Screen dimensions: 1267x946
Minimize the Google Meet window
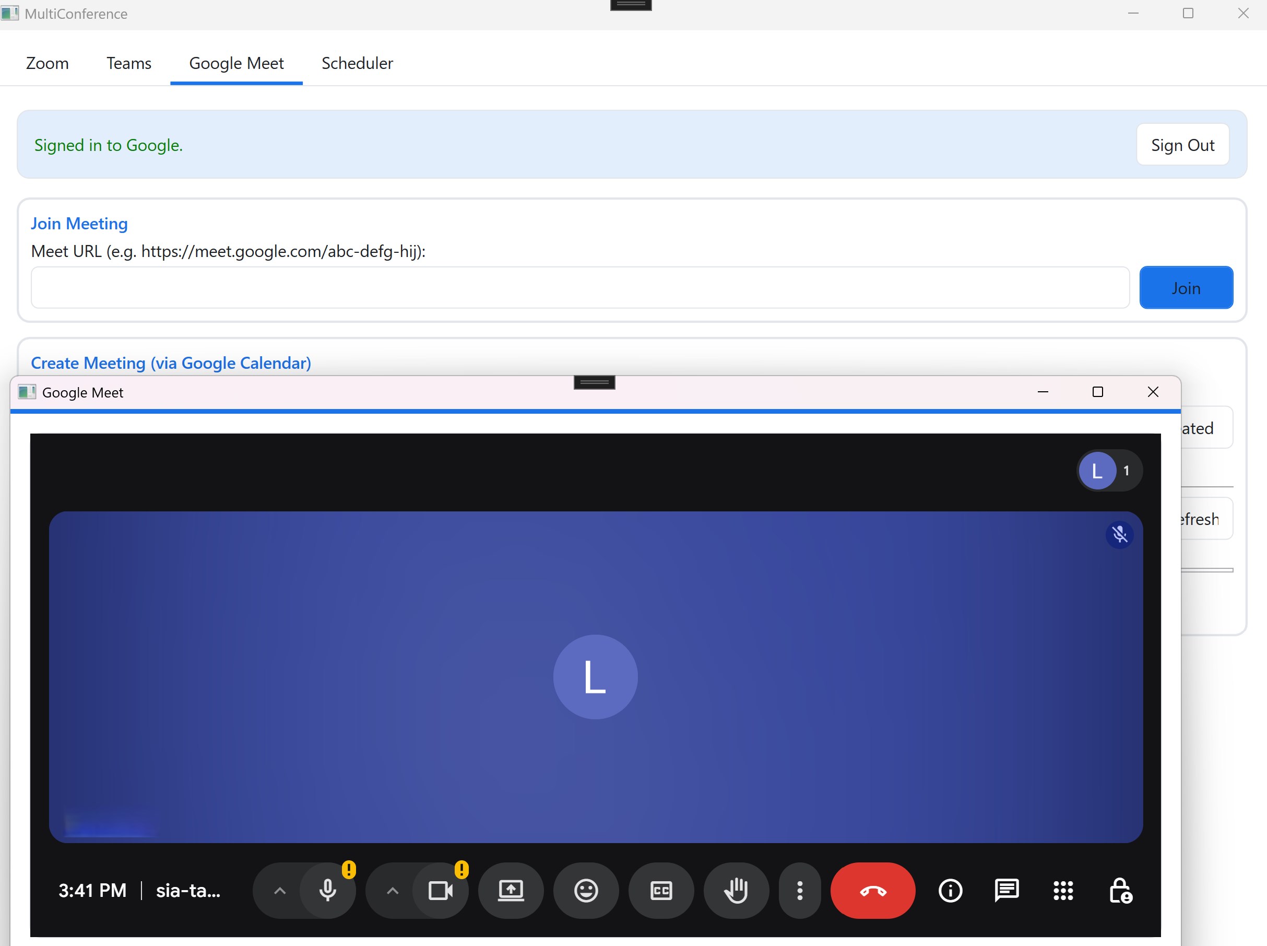click(1043, 392)
